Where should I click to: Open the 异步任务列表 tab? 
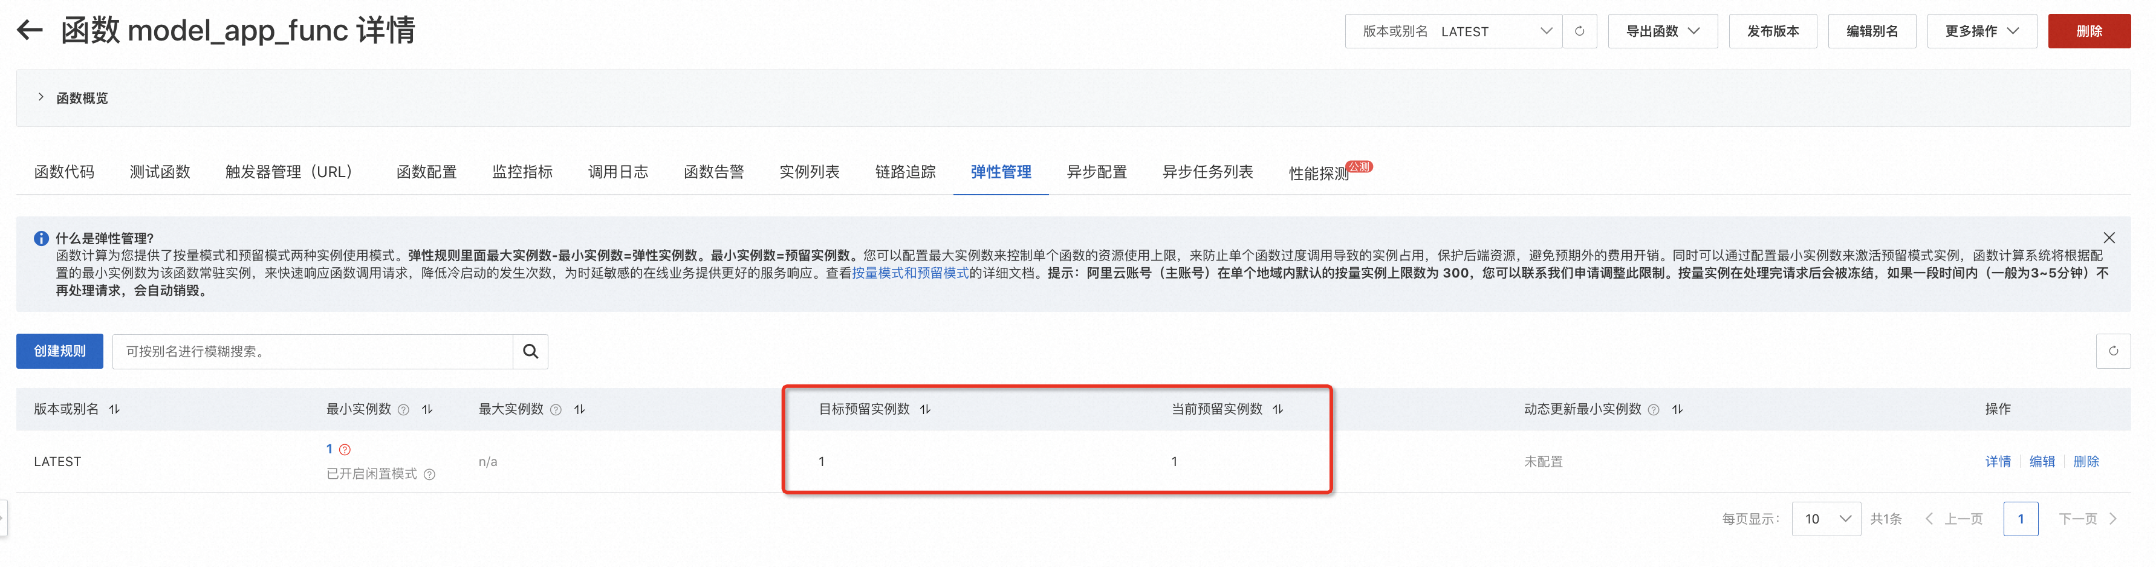tap(1208, 172)
